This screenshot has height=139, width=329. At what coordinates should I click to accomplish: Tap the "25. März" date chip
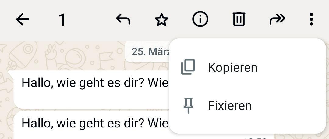(x=149, y=52)
